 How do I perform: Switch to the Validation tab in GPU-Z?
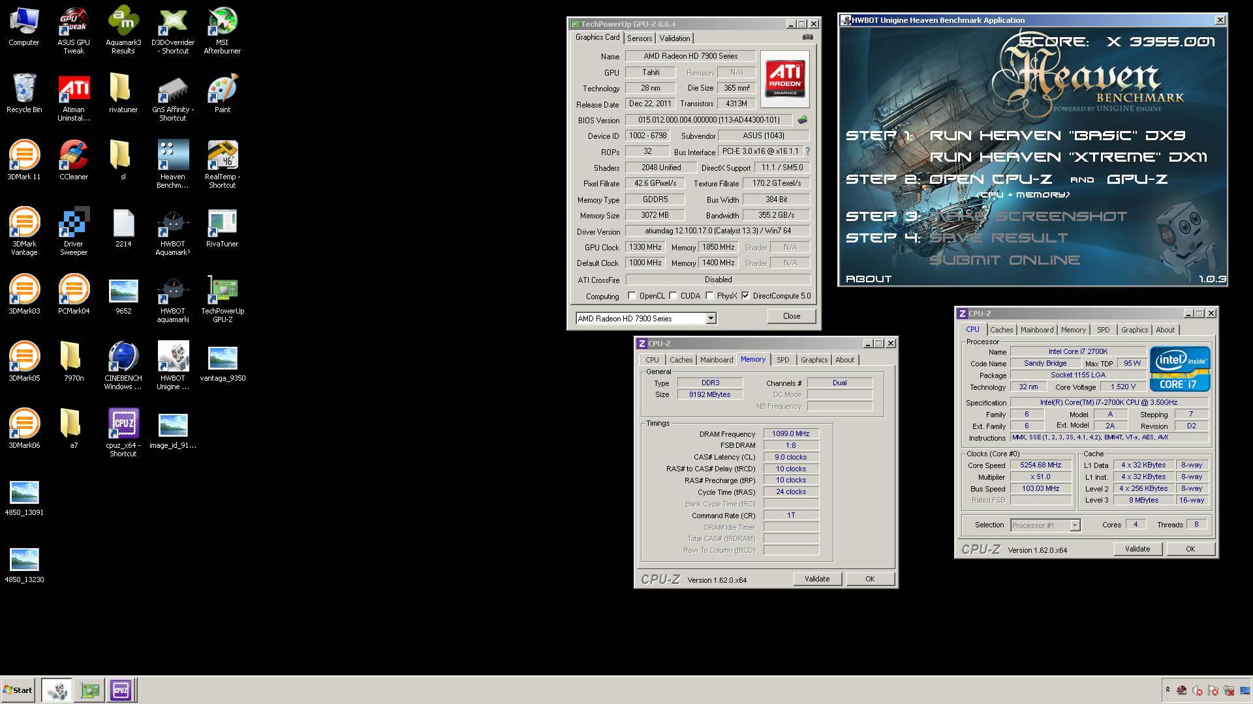pyautogui.click(x=674, y=38)
